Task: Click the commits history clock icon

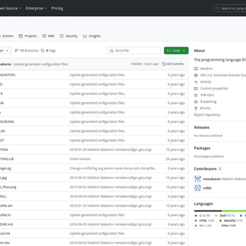Action: point(164,64)
